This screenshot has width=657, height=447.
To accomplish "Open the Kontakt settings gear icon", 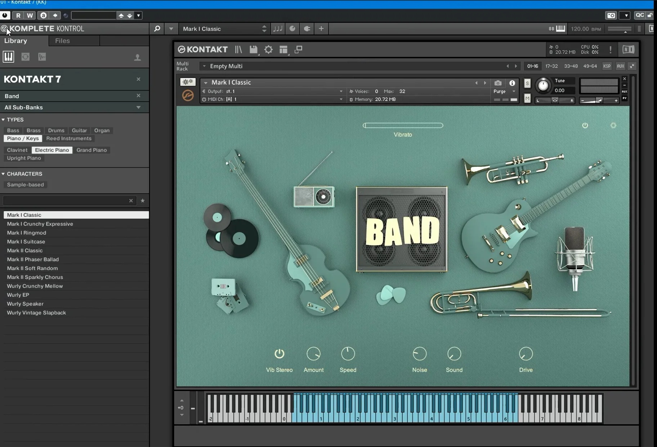I will click(x=268, y=50).
